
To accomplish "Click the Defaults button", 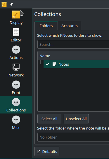I will click(47, 151).
